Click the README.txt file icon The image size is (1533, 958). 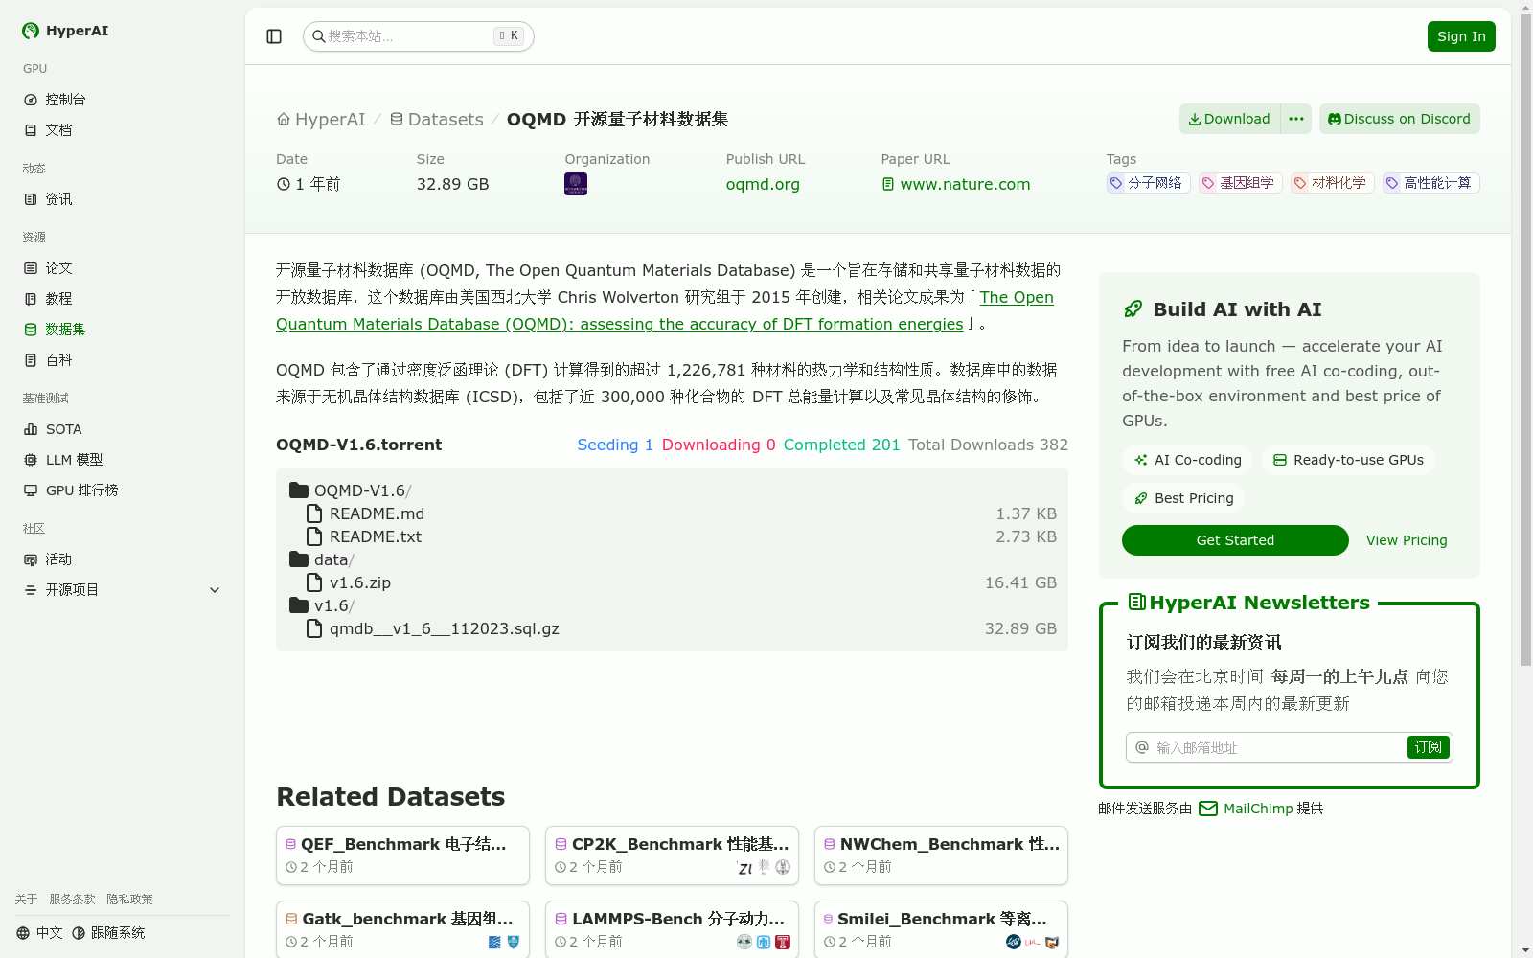[314, 536]
